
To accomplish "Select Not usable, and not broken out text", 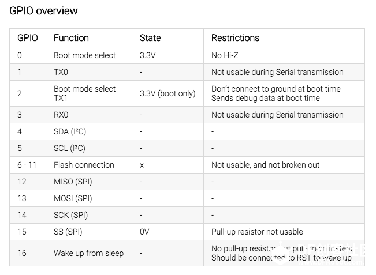I will [x=265, y=165].
